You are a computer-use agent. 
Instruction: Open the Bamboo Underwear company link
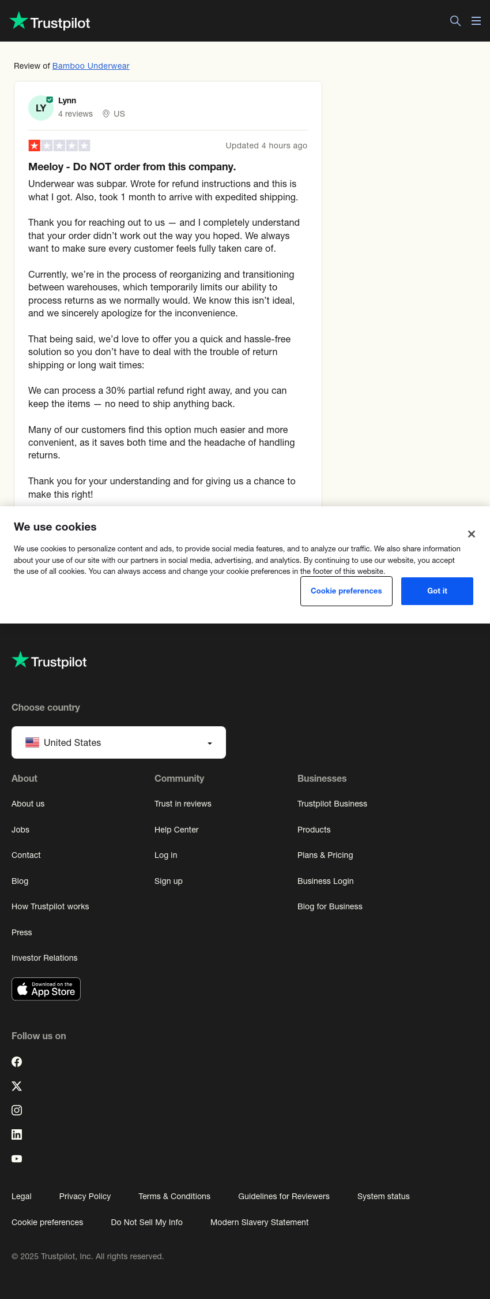91,66
